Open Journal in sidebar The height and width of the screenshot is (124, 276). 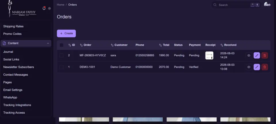(8, 52)
